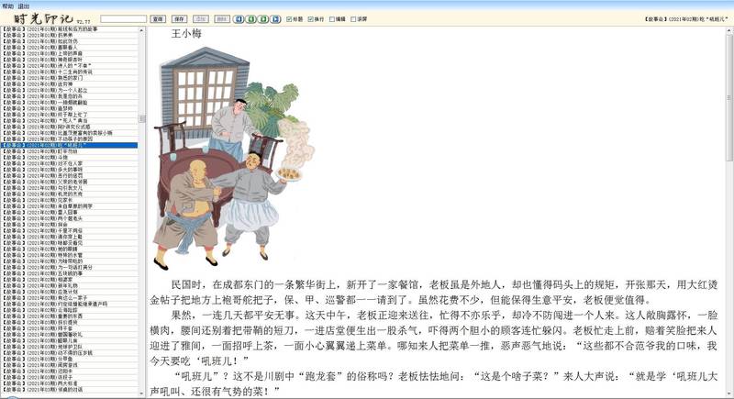Viewport: 734px width, 399px height.
Task: Click the 保存 button
Action: click(x=179, y=19)
